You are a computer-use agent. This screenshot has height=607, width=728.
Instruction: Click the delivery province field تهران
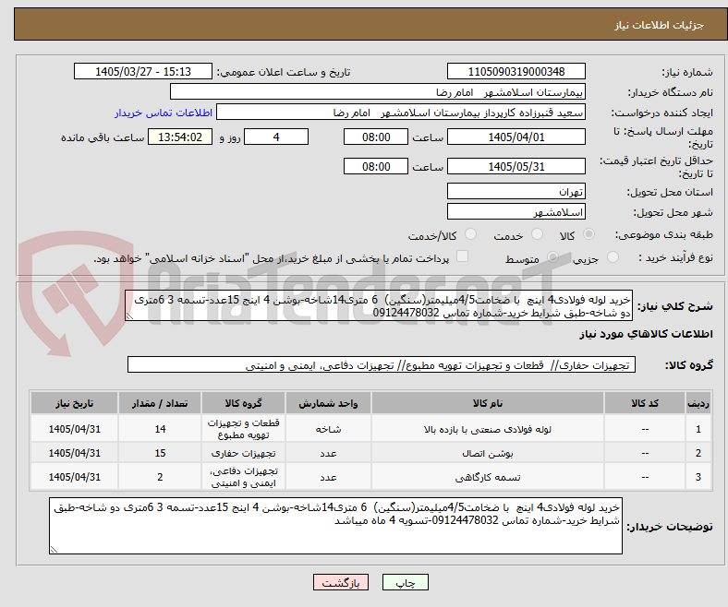(x=516, y=191)
